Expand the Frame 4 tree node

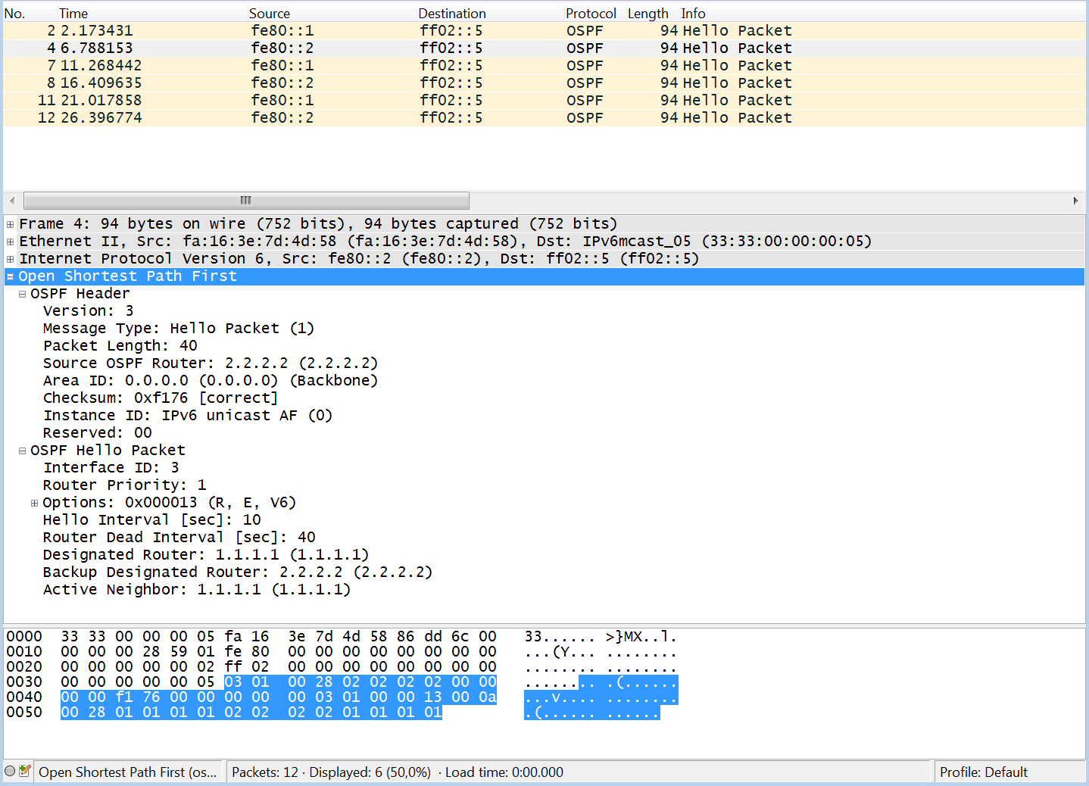click(10, 224)
